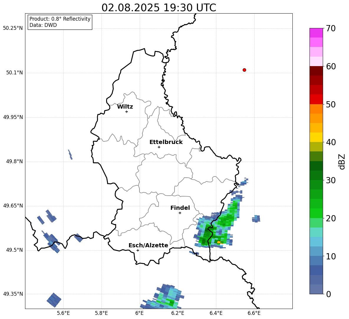Image resolution: width=349 pixels, height=319 pixels.
Task: Click the title 02.08.2025 19:30 UTC
Action: 159,8
